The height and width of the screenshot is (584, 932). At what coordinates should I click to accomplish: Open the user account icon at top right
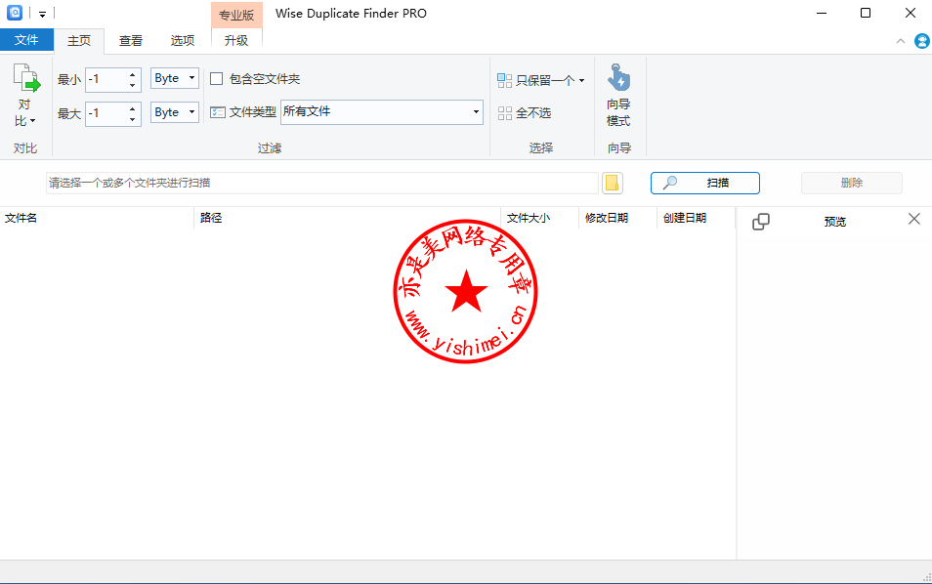click(x=921, y=41)
